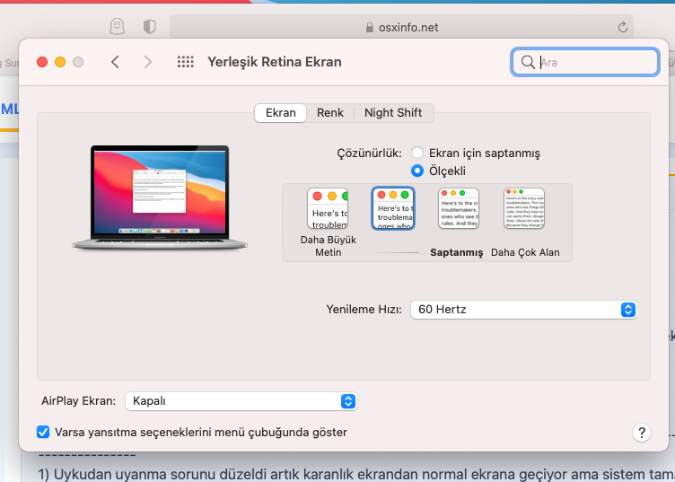Expand the AirPlay Ekran "Kapalı" dropdown

[241, 401]
